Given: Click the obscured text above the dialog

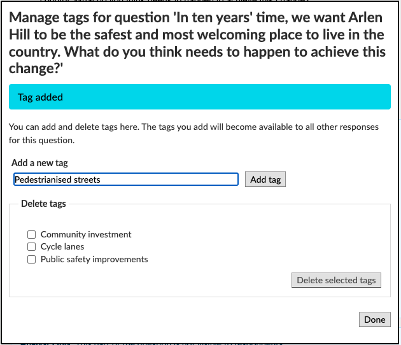Looking at the screenshot, I should point(174,1).
